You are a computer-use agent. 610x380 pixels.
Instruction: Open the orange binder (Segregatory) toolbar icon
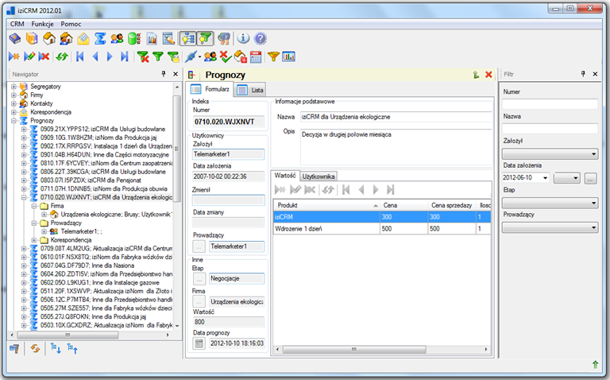[32, 38]
